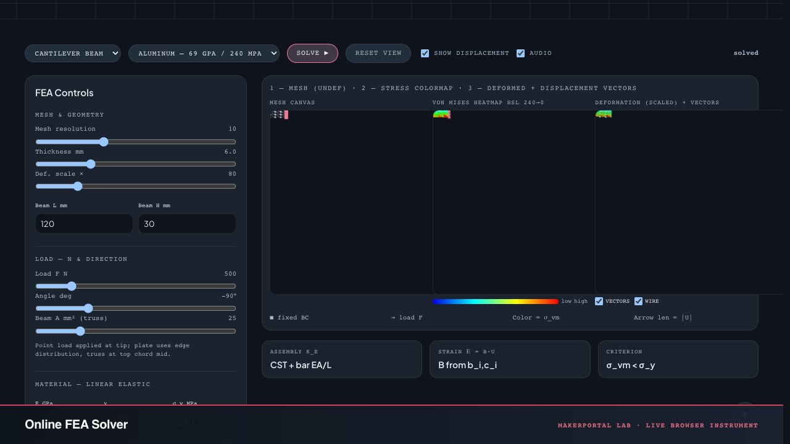
Task: Click the 'Load — N & Direction' section label
Action: (x=81, y=259)
